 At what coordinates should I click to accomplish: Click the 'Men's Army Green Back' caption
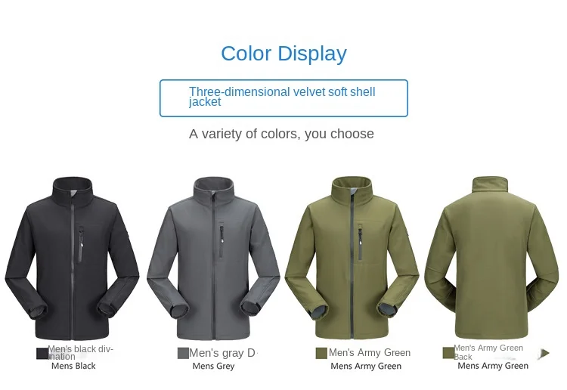tap(488, 352)
